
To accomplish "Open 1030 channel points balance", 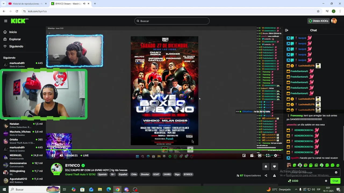I will [x=293, y=181].
